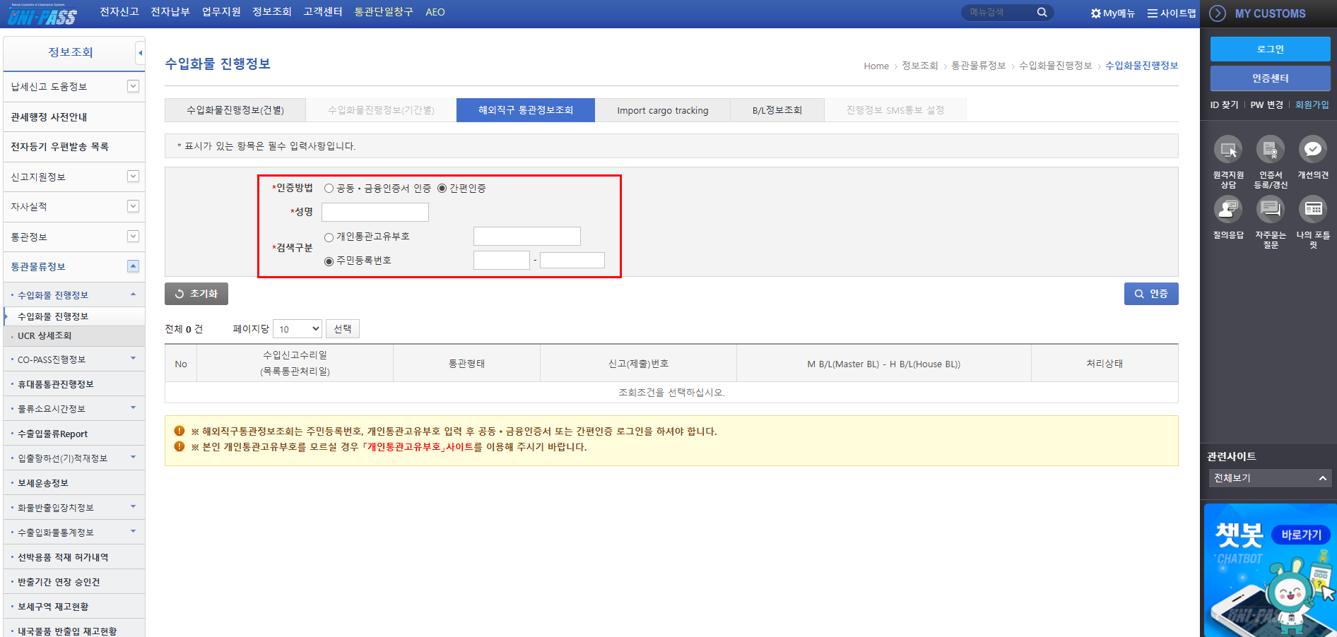This screenshot has height=637, width=1337.
Task: Focus first 주민등록번호 input field
Action: coord(502,261)
